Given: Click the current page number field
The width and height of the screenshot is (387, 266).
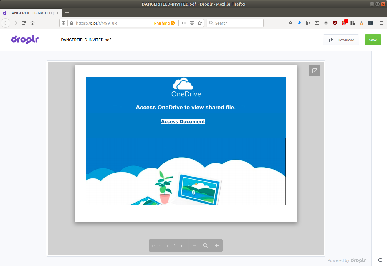Looking at the screenshot, I should coord(167,246).
